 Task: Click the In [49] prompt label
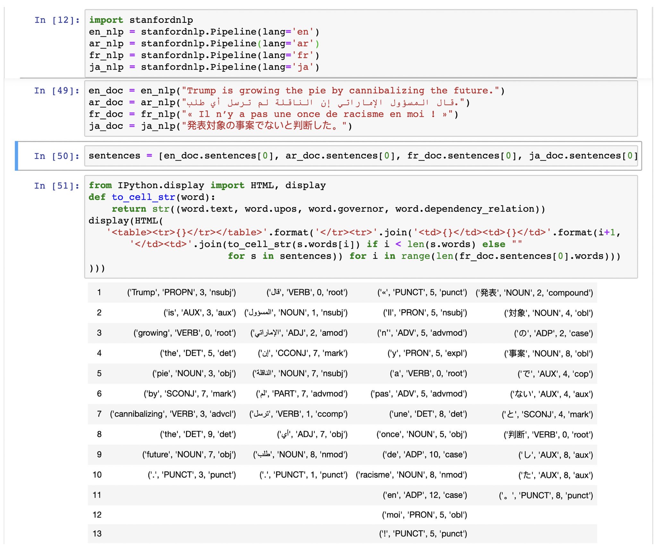pos(57,91)
